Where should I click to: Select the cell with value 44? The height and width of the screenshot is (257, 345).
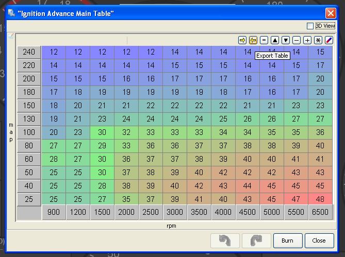[x=248, y=186]
